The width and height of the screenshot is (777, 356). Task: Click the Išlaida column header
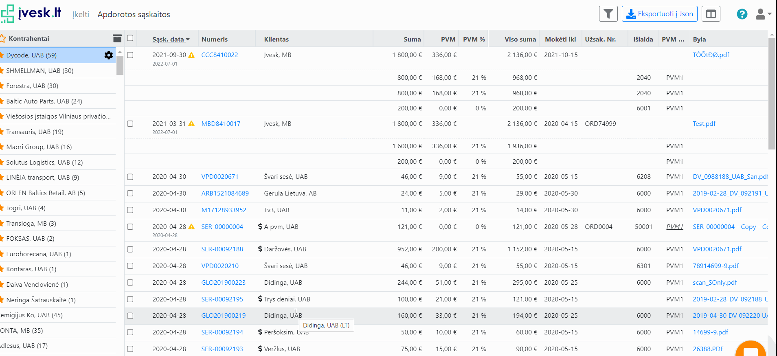tap(643, 39)
